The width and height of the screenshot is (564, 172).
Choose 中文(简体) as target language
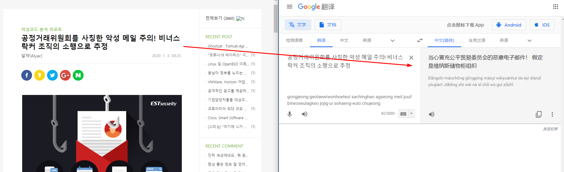pos(444,40)
